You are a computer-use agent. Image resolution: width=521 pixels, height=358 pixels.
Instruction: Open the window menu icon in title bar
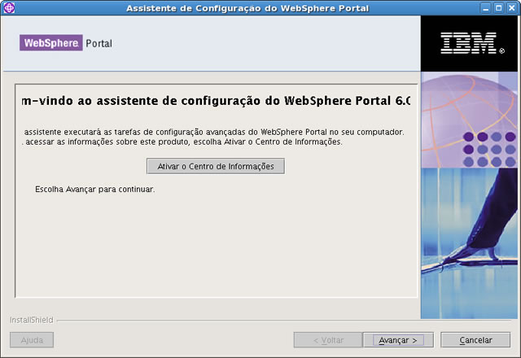pyautogui.click(x=9, y=7)
